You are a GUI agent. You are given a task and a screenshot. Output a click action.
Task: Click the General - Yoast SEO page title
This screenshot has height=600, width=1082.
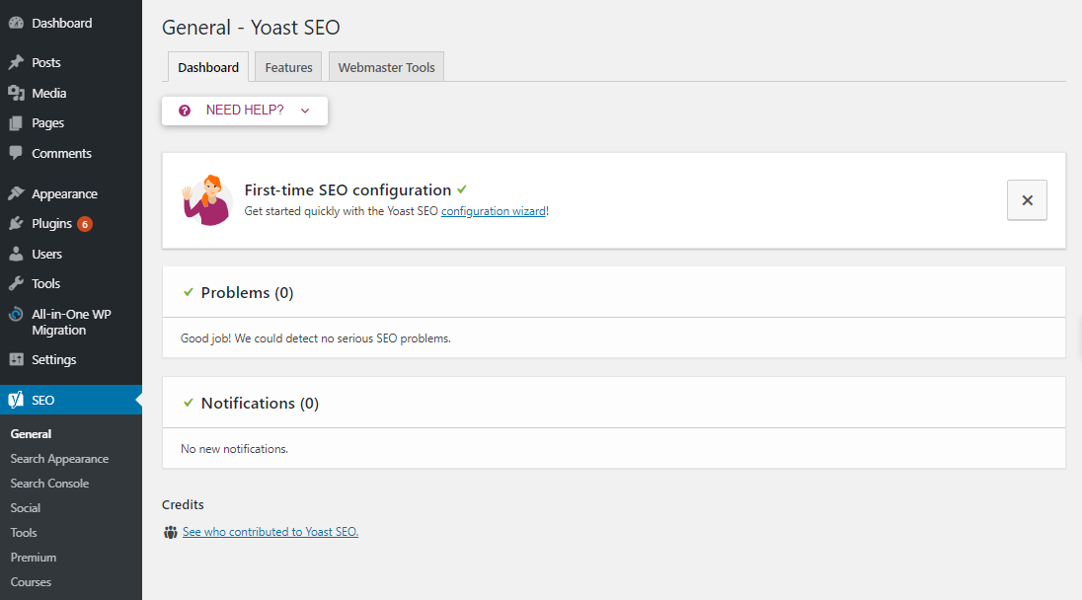pyautogui.click(x=251, y=28)
